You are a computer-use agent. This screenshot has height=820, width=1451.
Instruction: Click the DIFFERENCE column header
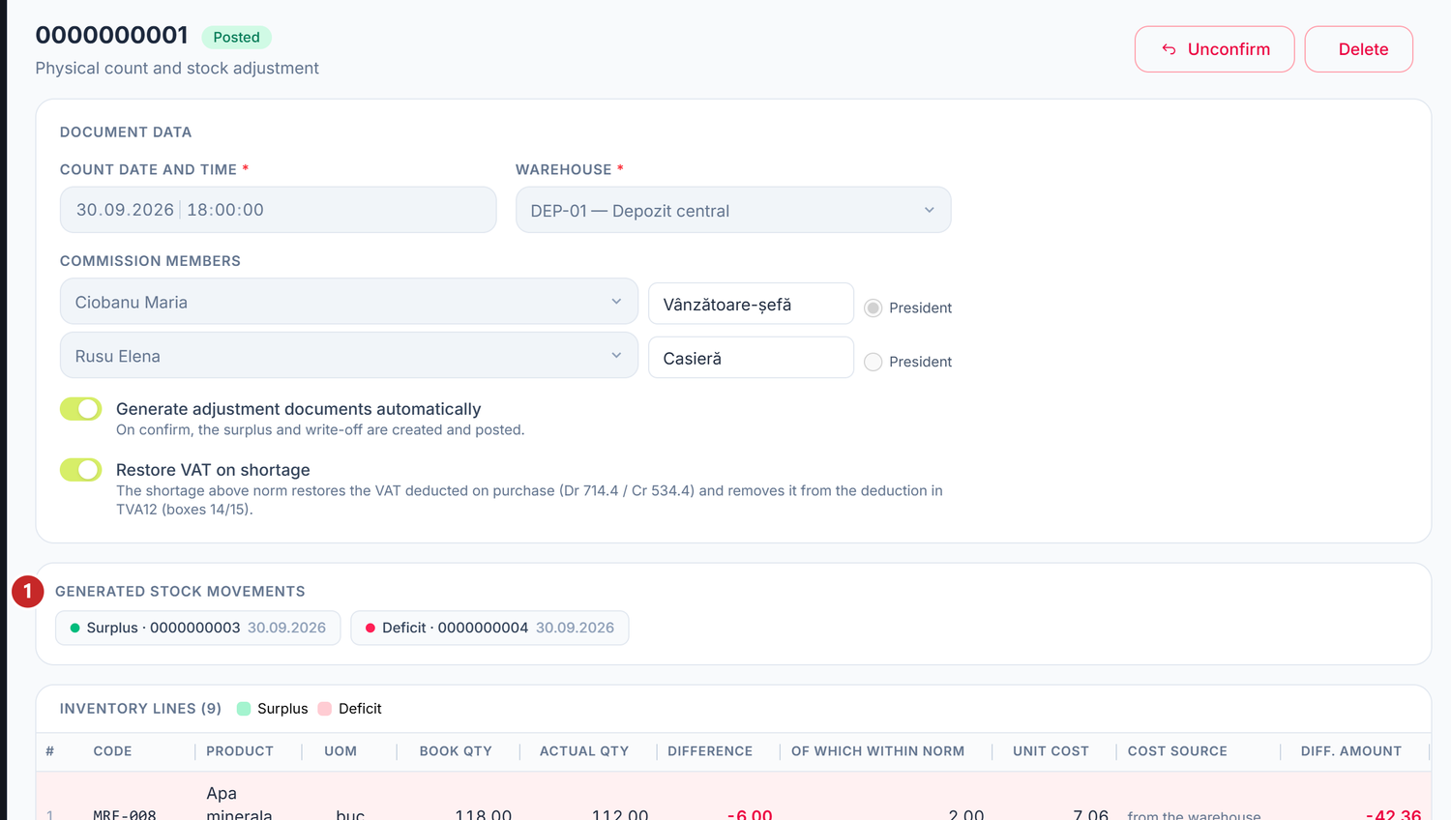[x=710, y=751]
